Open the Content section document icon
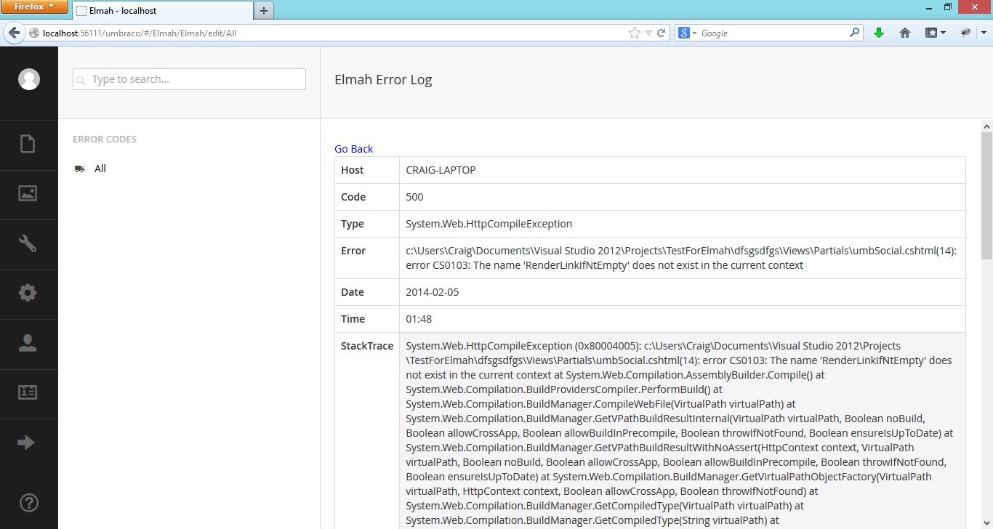 coord(28,144)
